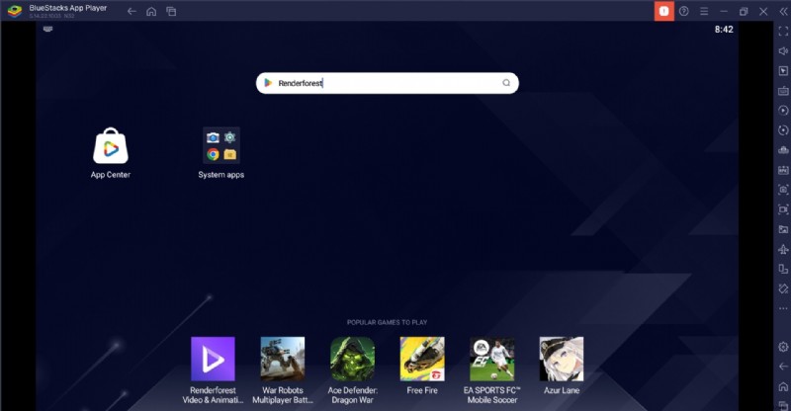The height and width of the screenshot is (411, 791).
Task: Open the multi-instance recents icon in title bar
Action: click(x=171, y=11)
